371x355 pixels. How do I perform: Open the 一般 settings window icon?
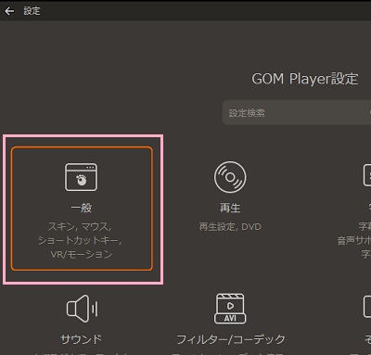(x=81, y=177)
